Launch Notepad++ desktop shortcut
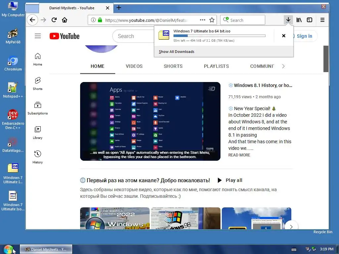 coord(13,90)
